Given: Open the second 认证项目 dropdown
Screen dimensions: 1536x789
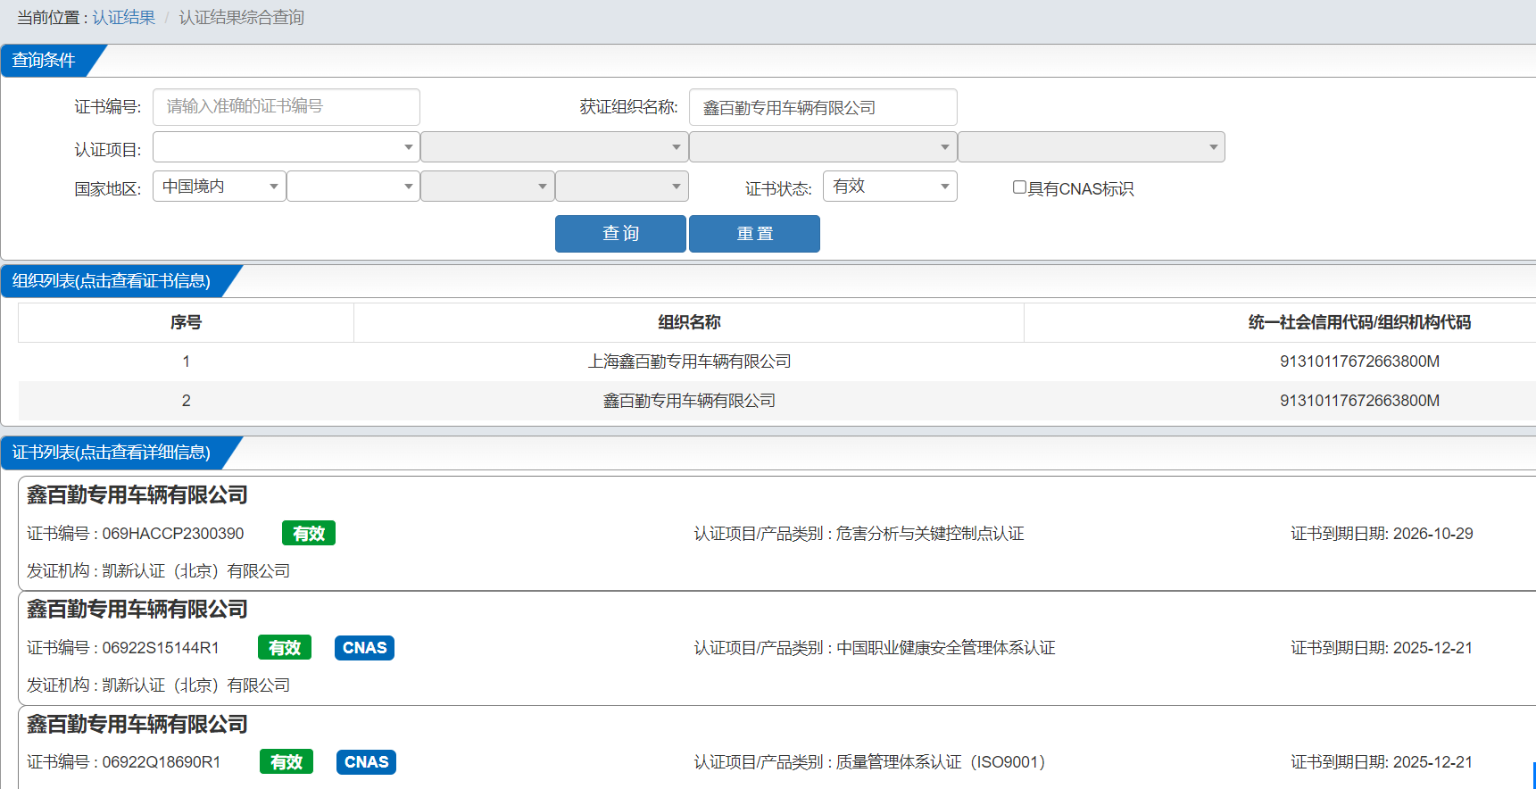Looking at the screenshot, I should tap(554, 147).
